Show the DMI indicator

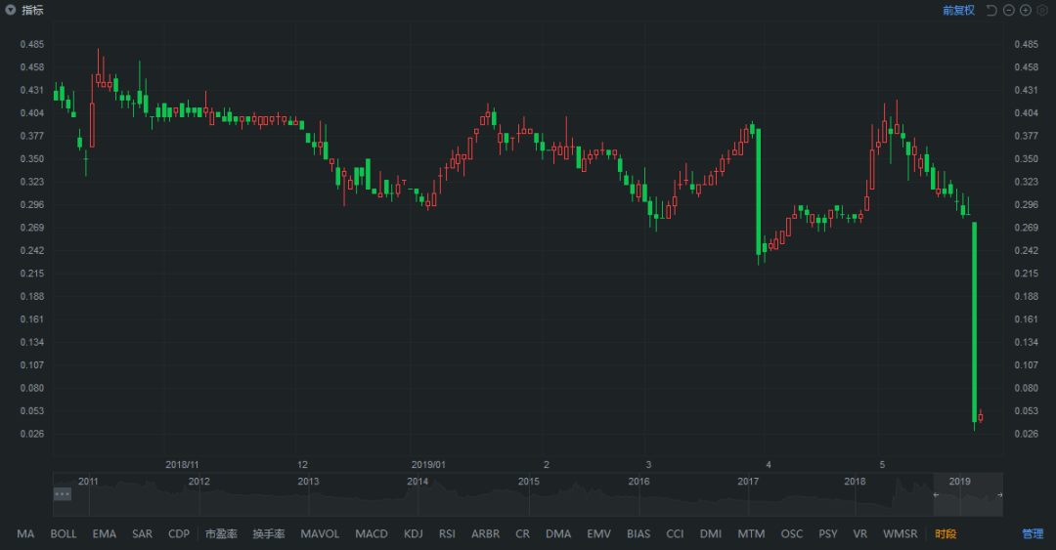pos(711,533)
